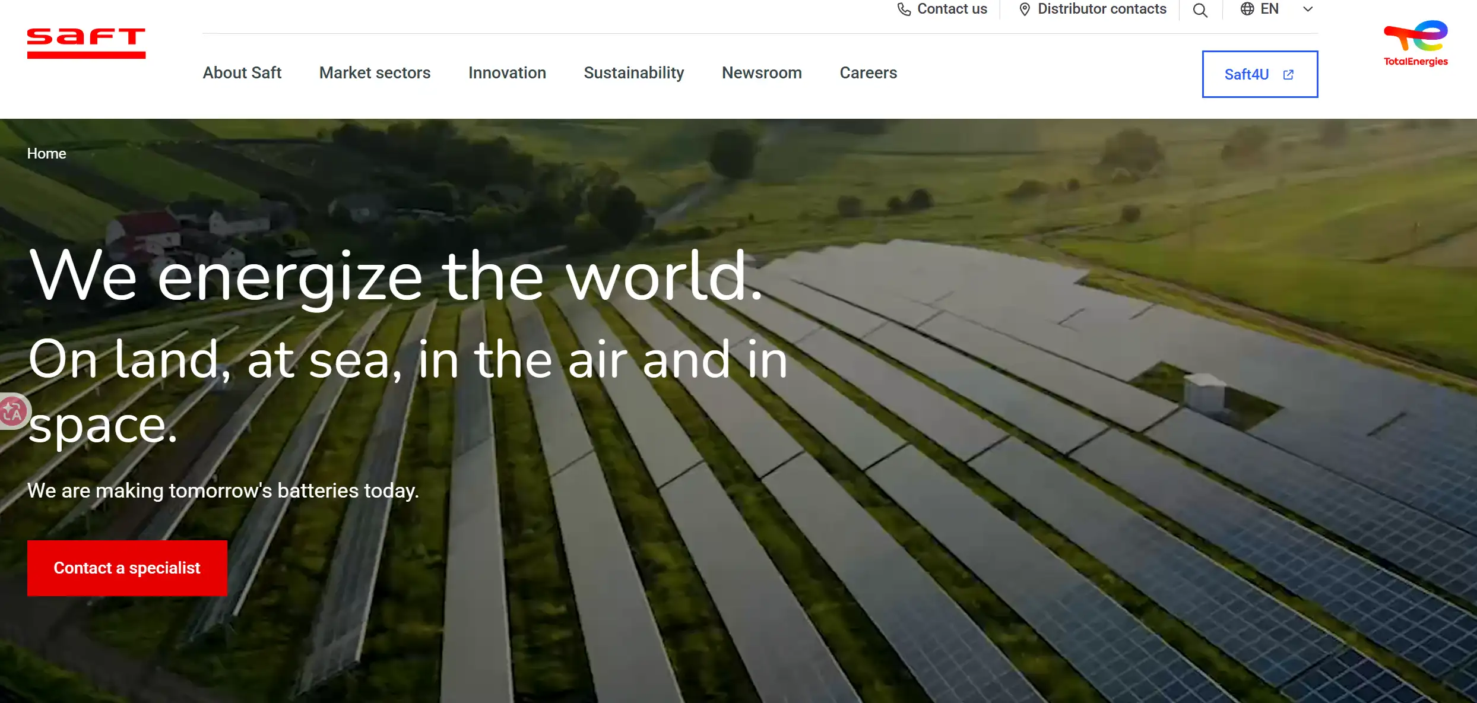
Task: Open the Innovation menu
Action: click(506, 72)
